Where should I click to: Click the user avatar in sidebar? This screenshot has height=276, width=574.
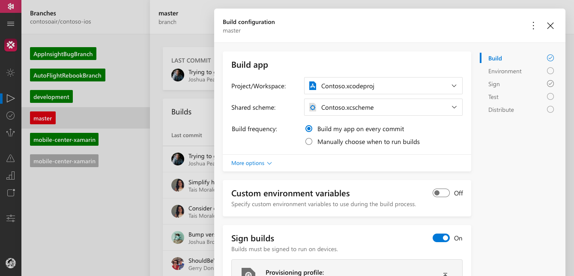click(x=11, y=263)
